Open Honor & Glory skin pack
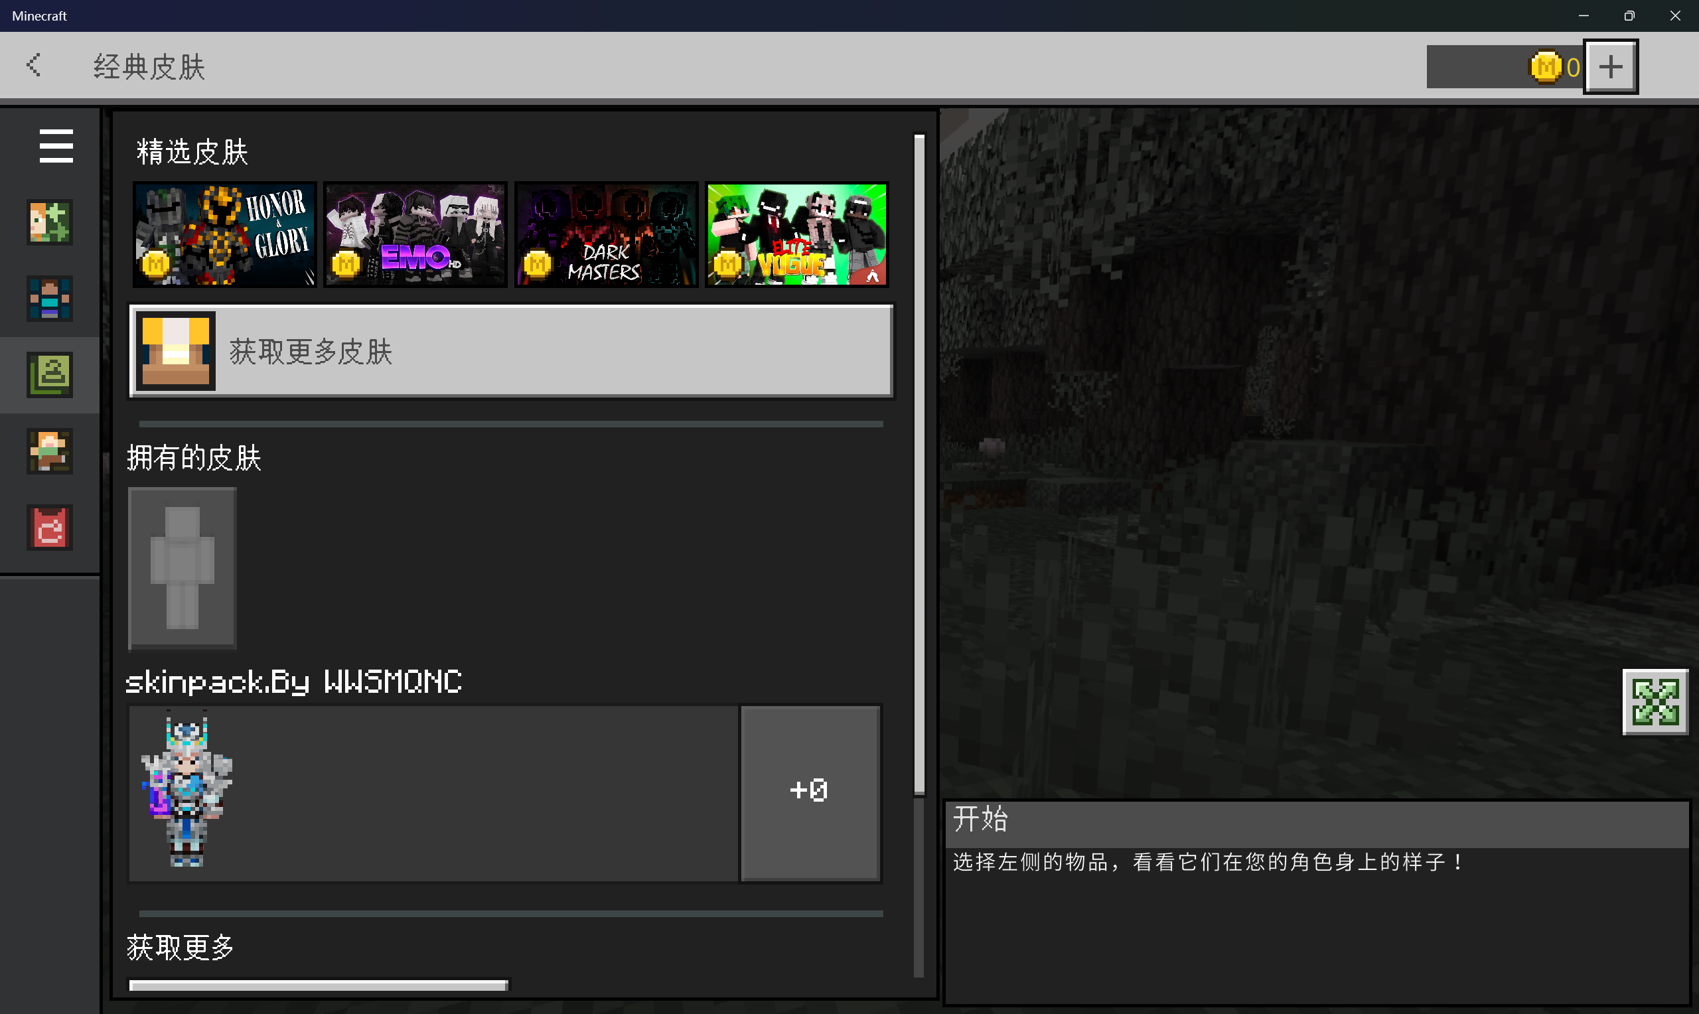 225,234
